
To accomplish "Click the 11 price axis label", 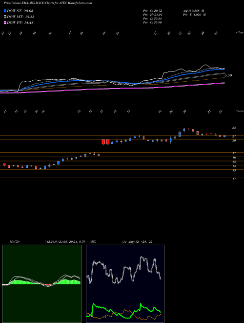I will click(x=234, y=179).
